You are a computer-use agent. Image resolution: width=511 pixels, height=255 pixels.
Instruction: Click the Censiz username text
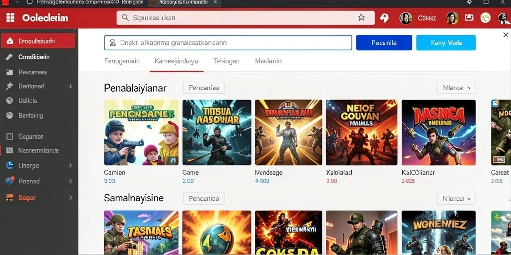point(427,18)
